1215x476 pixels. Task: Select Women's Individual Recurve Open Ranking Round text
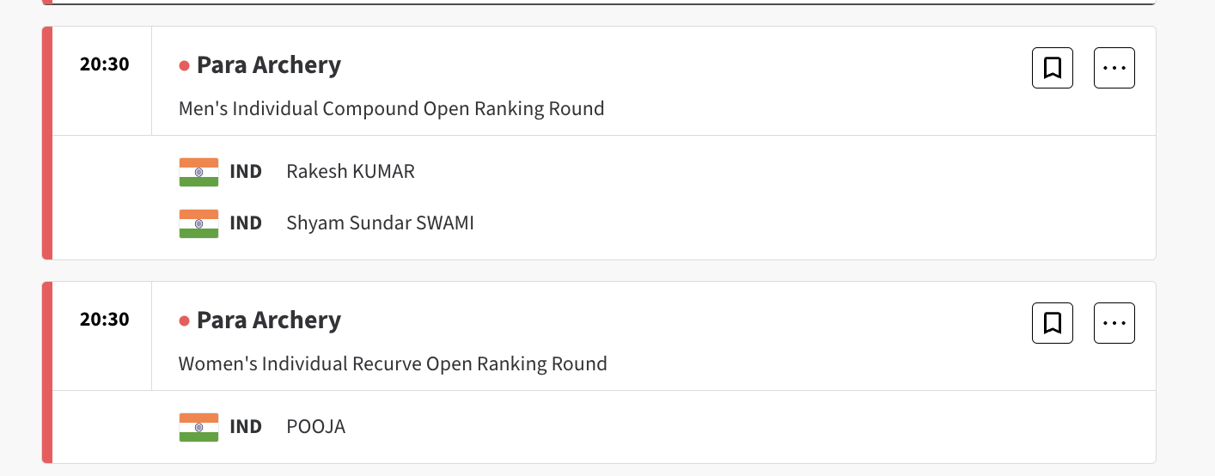[393, 364]
